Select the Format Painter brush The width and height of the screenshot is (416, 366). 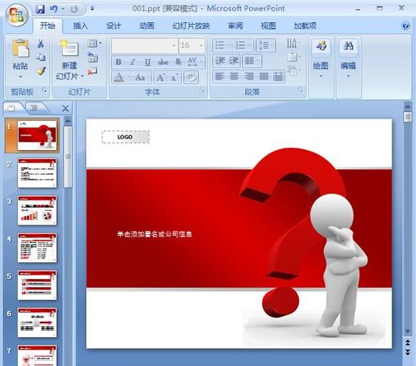(x=40, y=71)
